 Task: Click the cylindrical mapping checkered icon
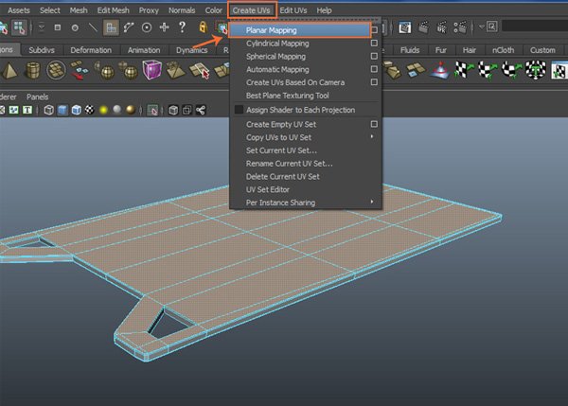tap(488, 70)
